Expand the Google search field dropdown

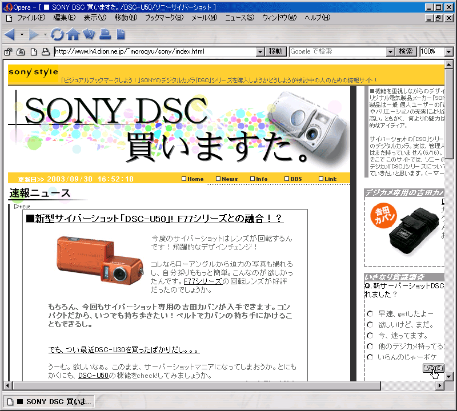390,52
